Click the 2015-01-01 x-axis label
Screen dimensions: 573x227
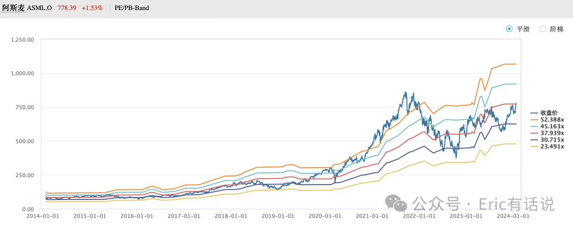point(90,216)
